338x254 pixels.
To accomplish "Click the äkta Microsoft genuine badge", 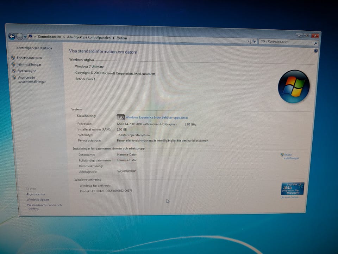I will click(293, 188).
